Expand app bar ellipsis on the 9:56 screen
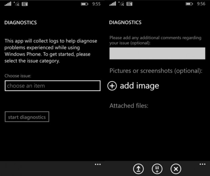 (x=203, y=165)
